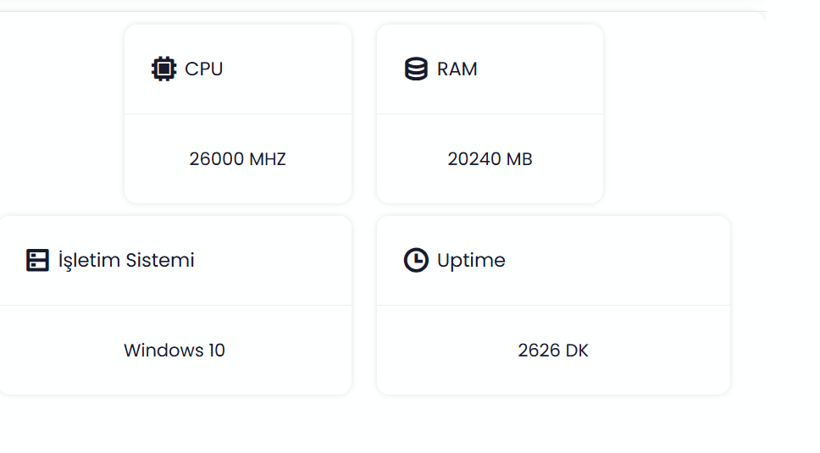Open the CPU info card header
Screen dimensions: 820x453
click(238, 69)
